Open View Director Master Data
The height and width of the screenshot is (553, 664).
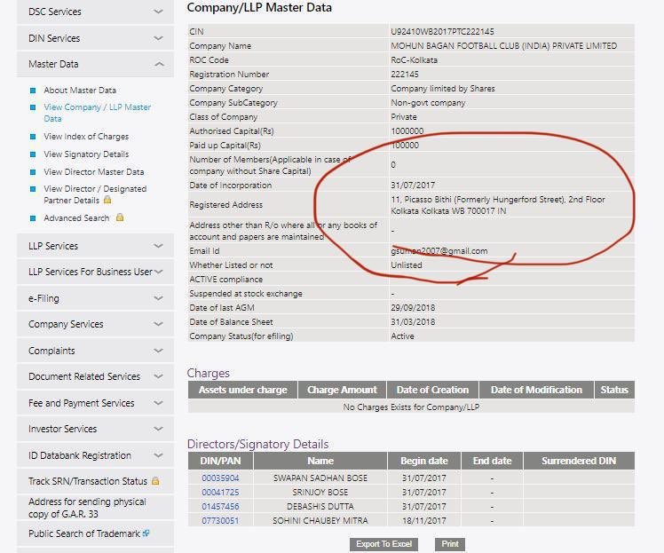click(x=93, y=172)
